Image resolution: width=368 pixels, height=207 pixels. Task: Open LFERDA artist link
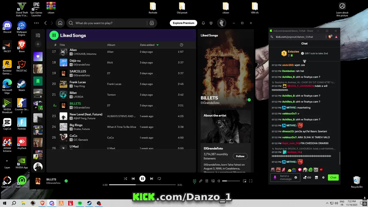pyautogui.click(x=78, y=97)
